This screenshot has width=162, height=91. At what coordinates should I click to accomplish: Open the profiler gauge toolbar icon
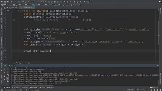pyautogui.click(x=64, y=2)
